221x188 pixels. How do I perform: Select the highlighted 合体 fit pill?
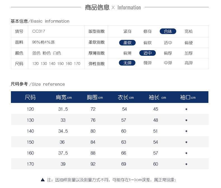168,31
